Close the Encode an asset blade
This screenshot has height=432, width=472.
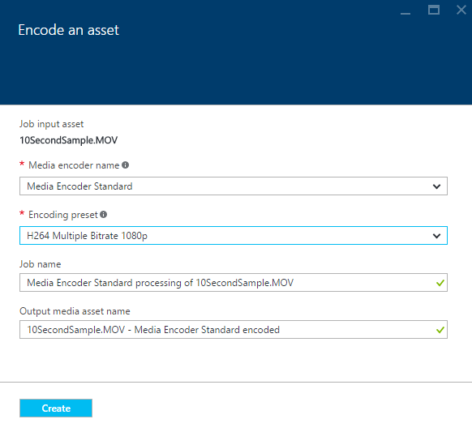click(x=461, y=10)
